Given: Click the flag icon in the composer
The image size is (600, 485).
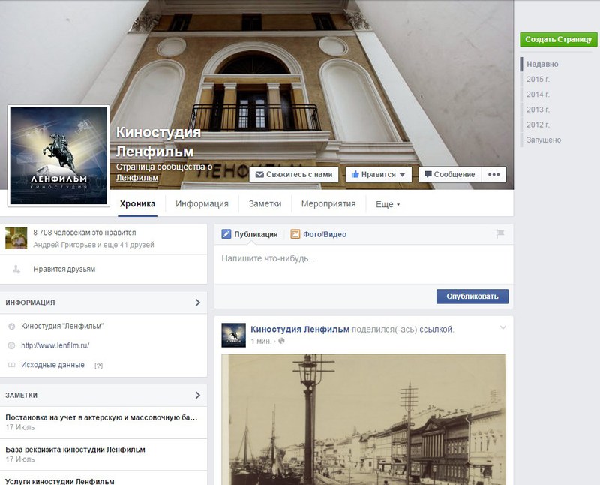Looking at the screenshot, I should pos(500,233).
